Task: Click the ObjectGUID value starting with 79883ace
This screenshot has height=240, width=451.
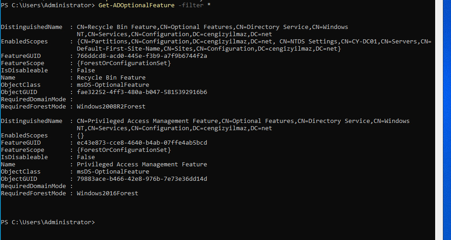Action: click(x=142, y=179)
